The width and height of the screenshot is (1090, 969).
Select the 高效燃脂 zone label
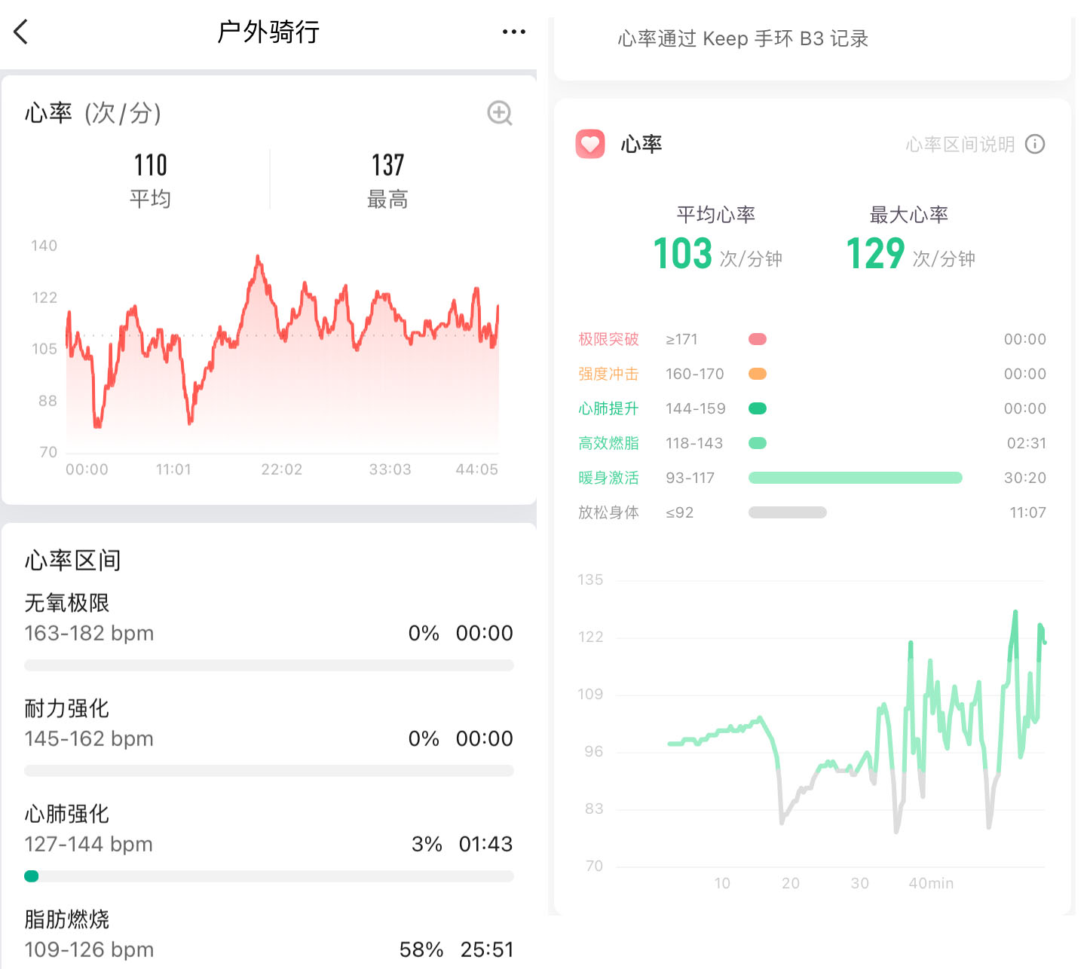[x=608, y=443]
